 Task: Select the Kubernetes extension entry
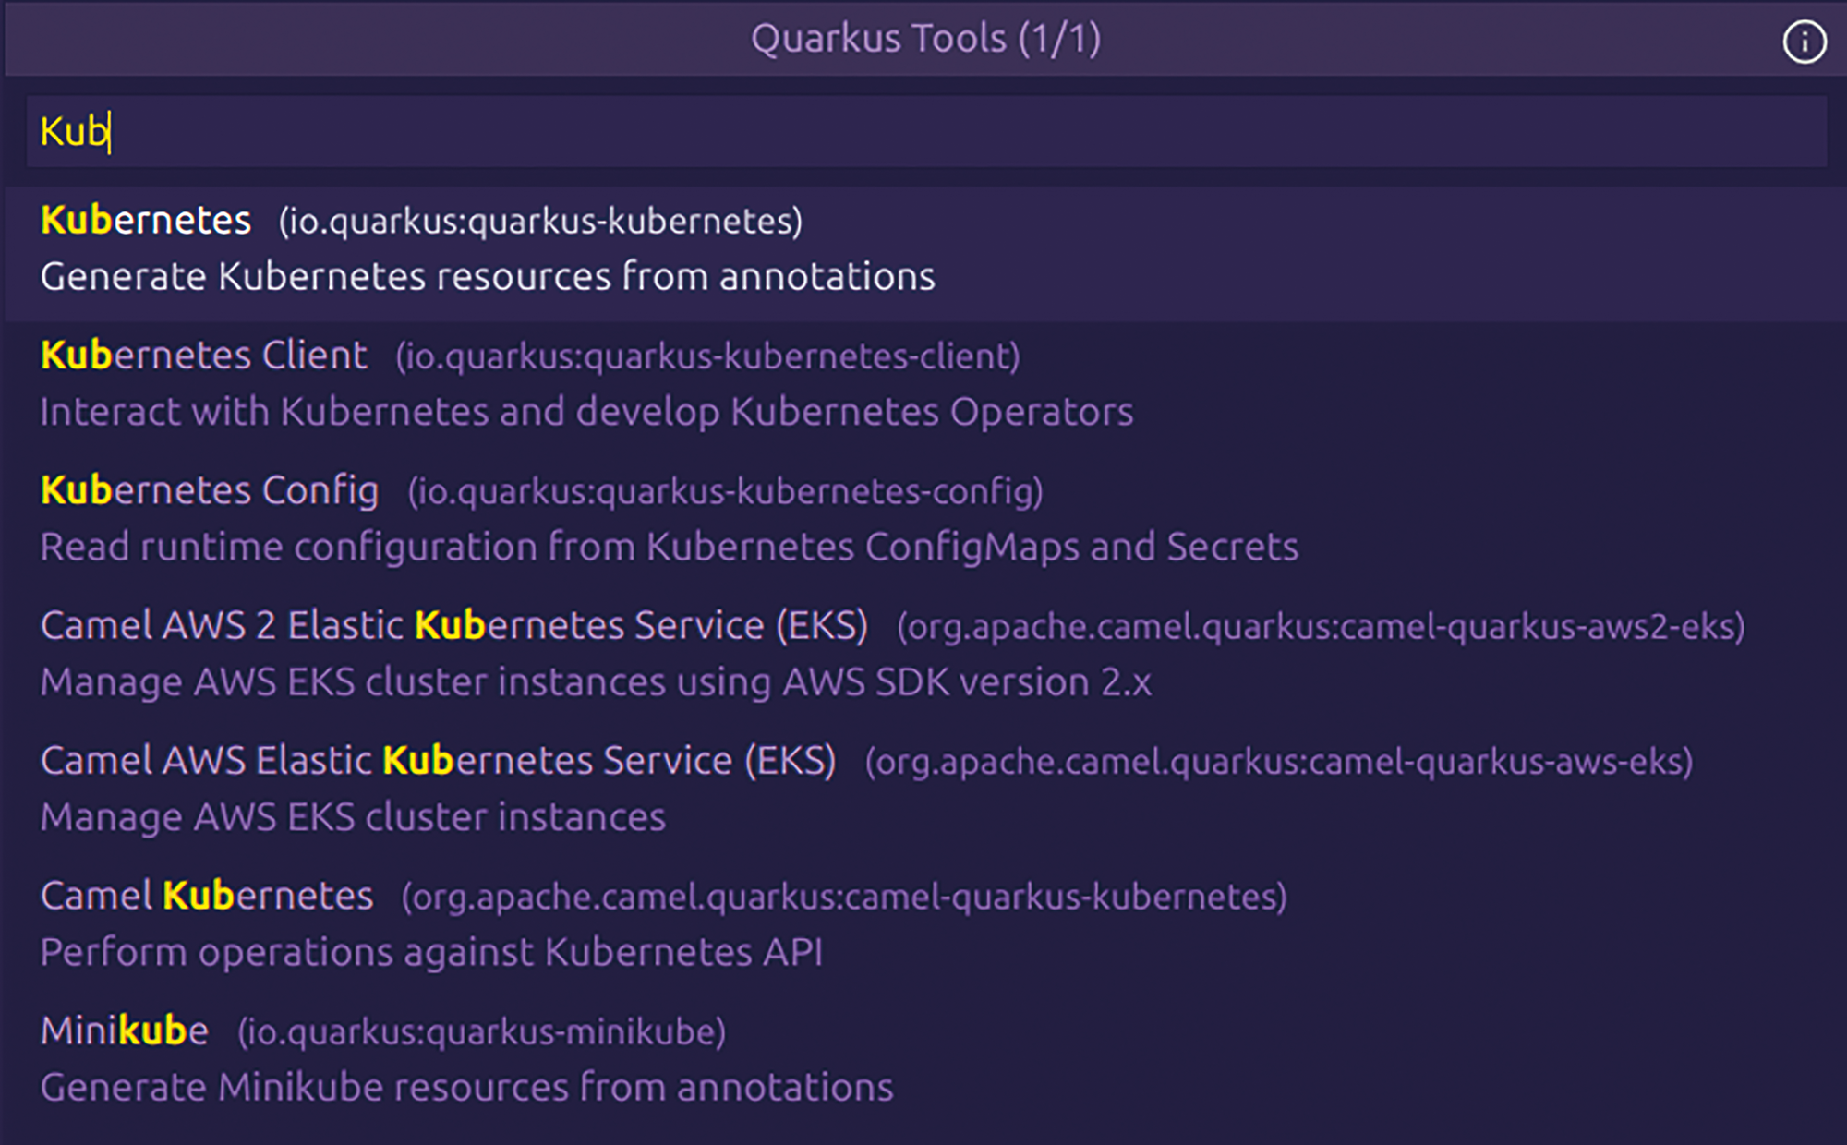click(x=926, y=253)
